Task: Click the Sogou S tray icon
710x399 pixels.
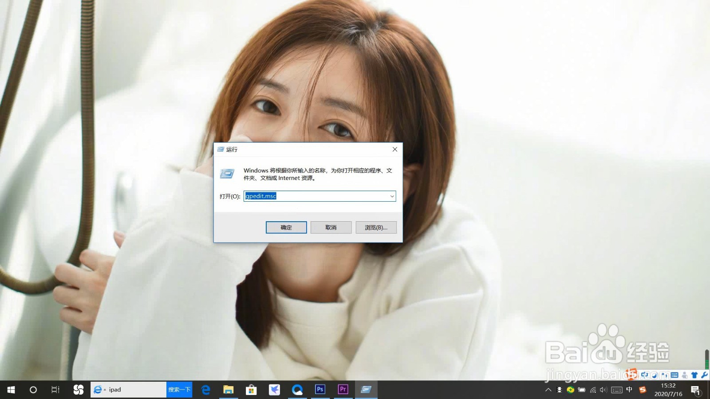Action: tap(643, 390)
